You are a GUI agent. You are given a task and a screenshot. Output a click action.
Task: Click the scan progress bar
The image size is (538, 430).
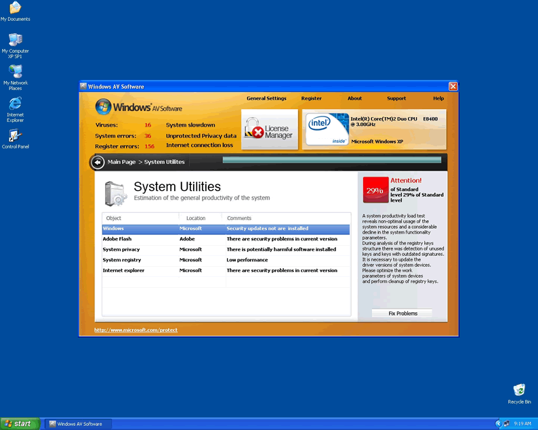(x=331, y=160)
